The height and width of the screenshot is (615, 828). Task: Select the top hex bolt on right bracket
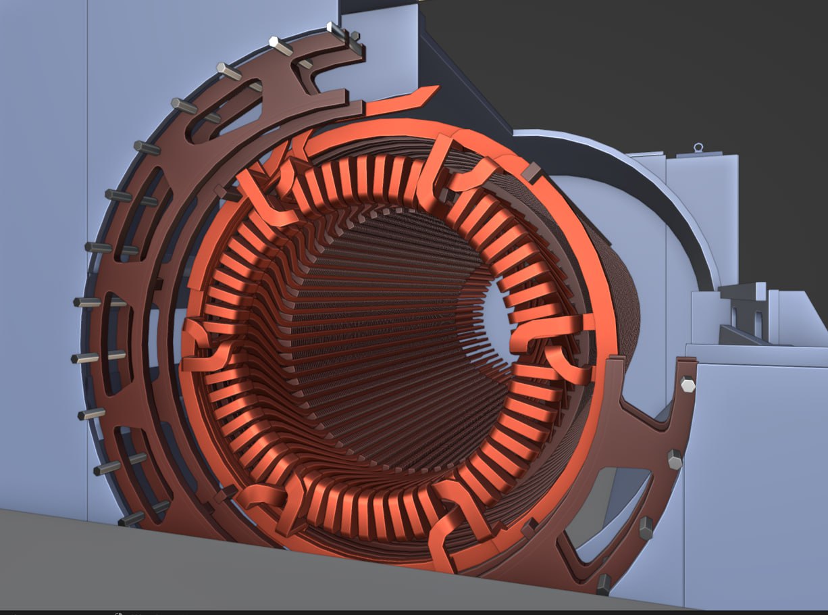(688, 385)
